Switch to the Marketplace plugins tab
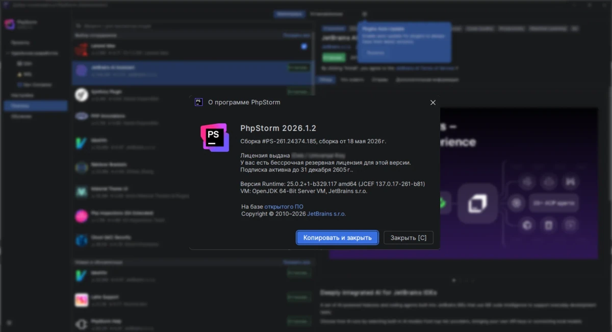The width and height of the screenshot is (612, 332). tap(289, 14)
